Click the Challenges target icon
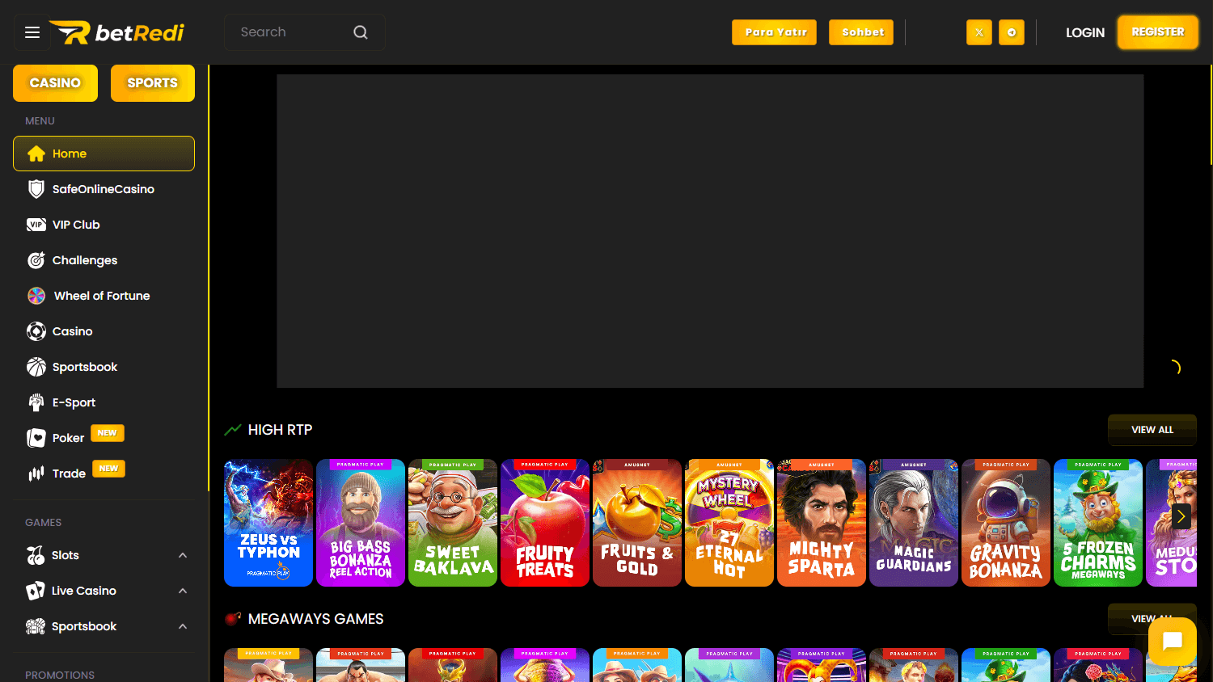 (x=36, y=260)
